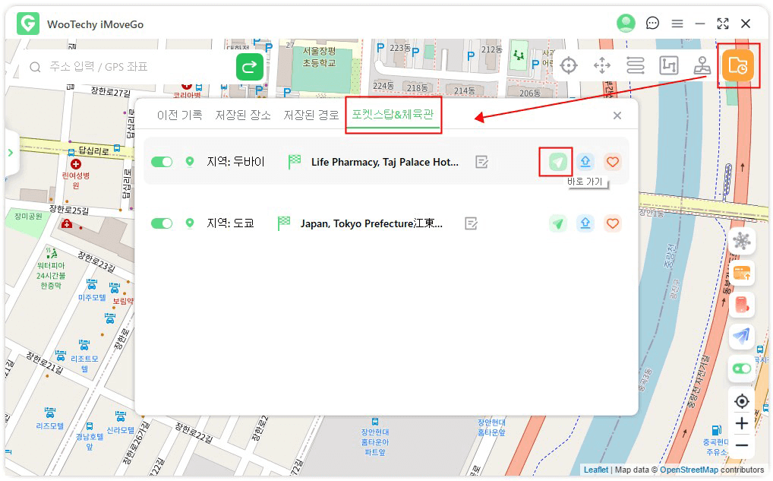Click the teleport mode crosshair icon

(569, 65)
